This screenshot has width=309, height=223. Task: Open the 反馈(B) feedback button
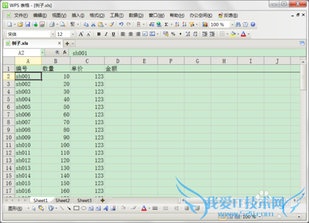click(x=228, y=15)
